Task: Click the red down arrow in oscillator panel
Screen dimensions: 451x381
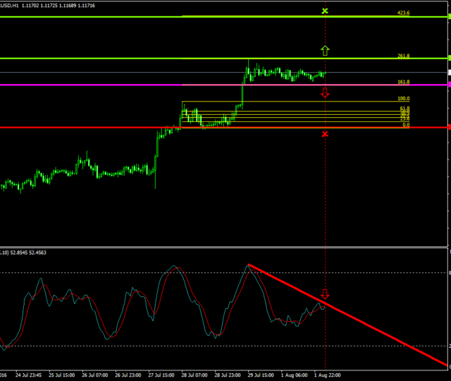Action: (x=325, y=294)
